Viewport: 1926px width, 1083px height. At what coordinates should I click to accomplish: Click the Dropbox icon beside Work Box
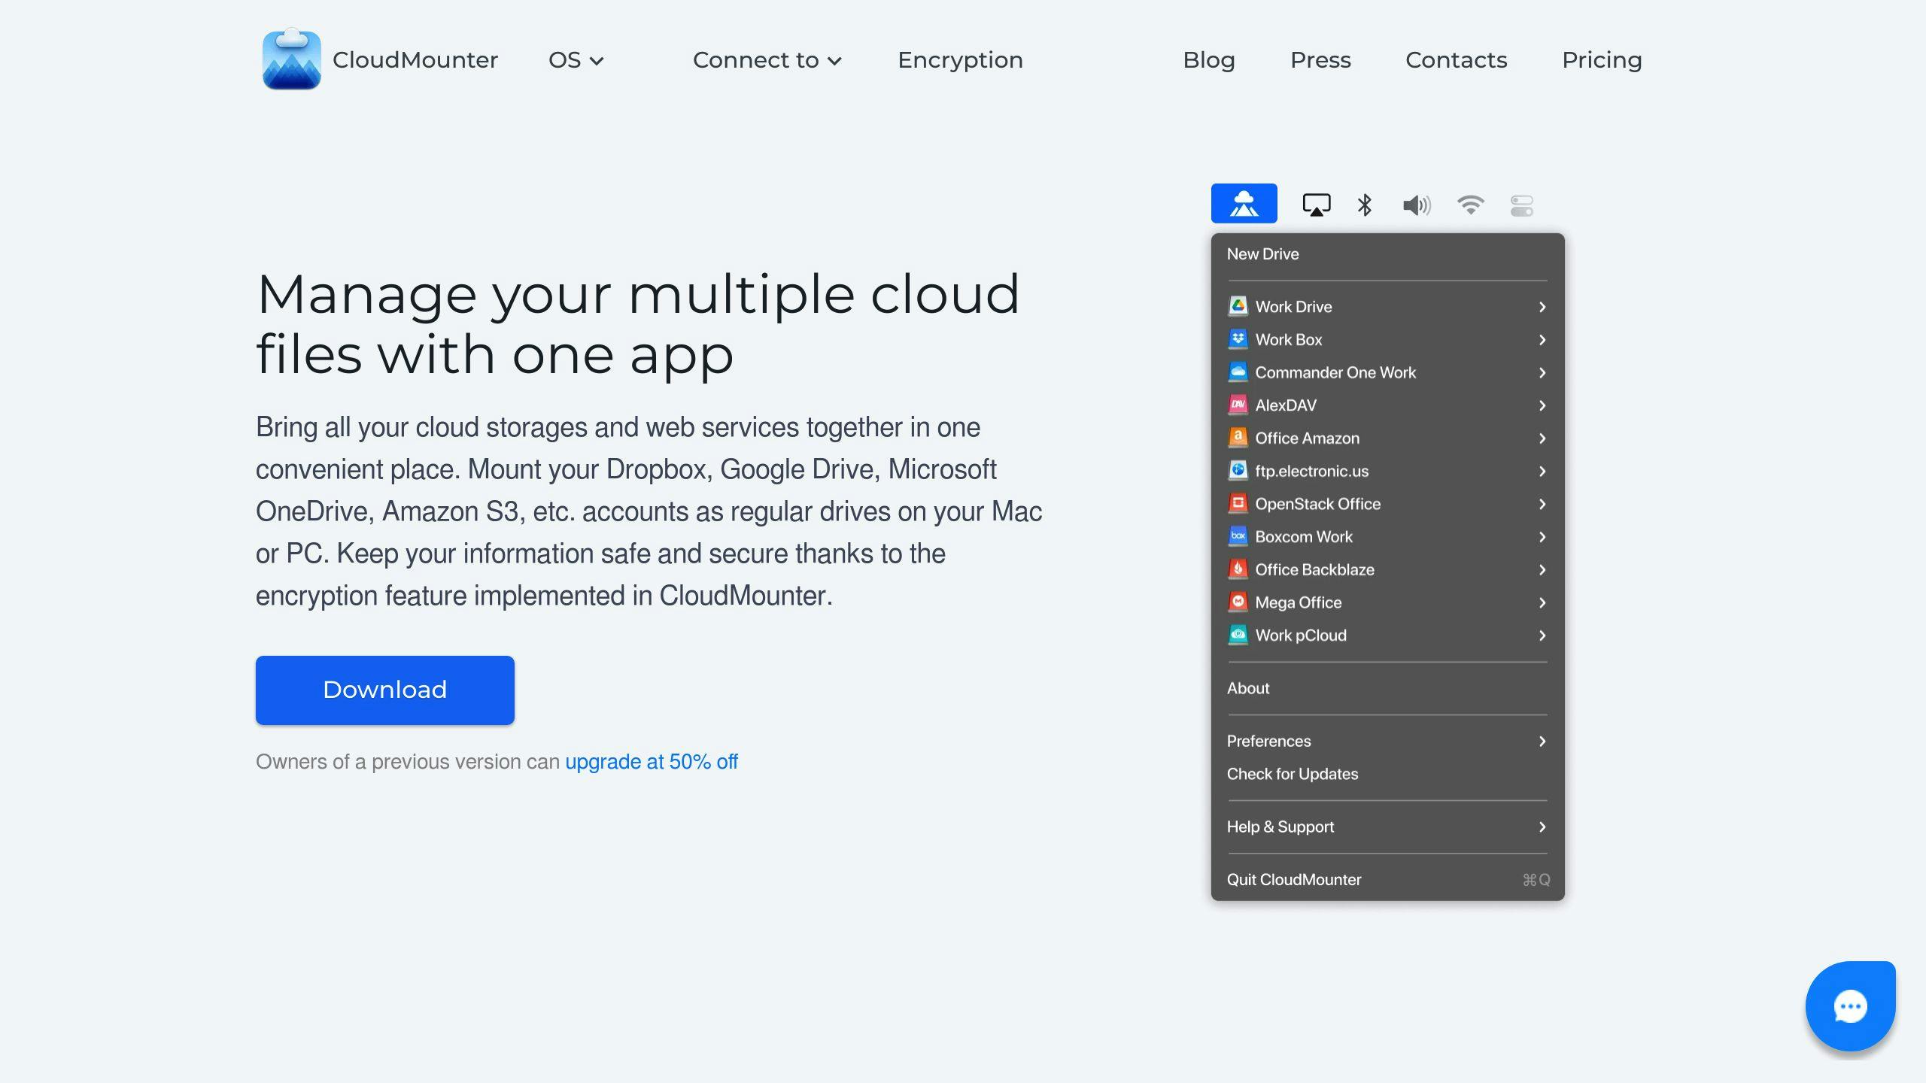[1238, 339]
